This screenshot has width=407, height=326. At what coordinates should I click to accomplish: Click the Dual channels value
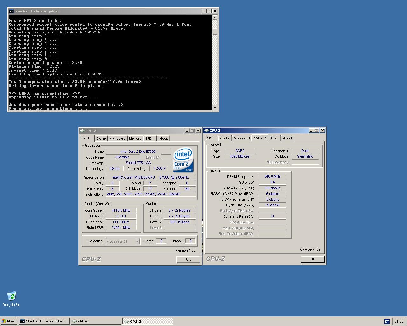[x=305, y=151]
